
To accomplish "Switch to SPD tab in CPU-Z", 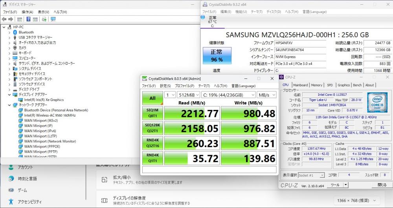I will click(330, 85).
